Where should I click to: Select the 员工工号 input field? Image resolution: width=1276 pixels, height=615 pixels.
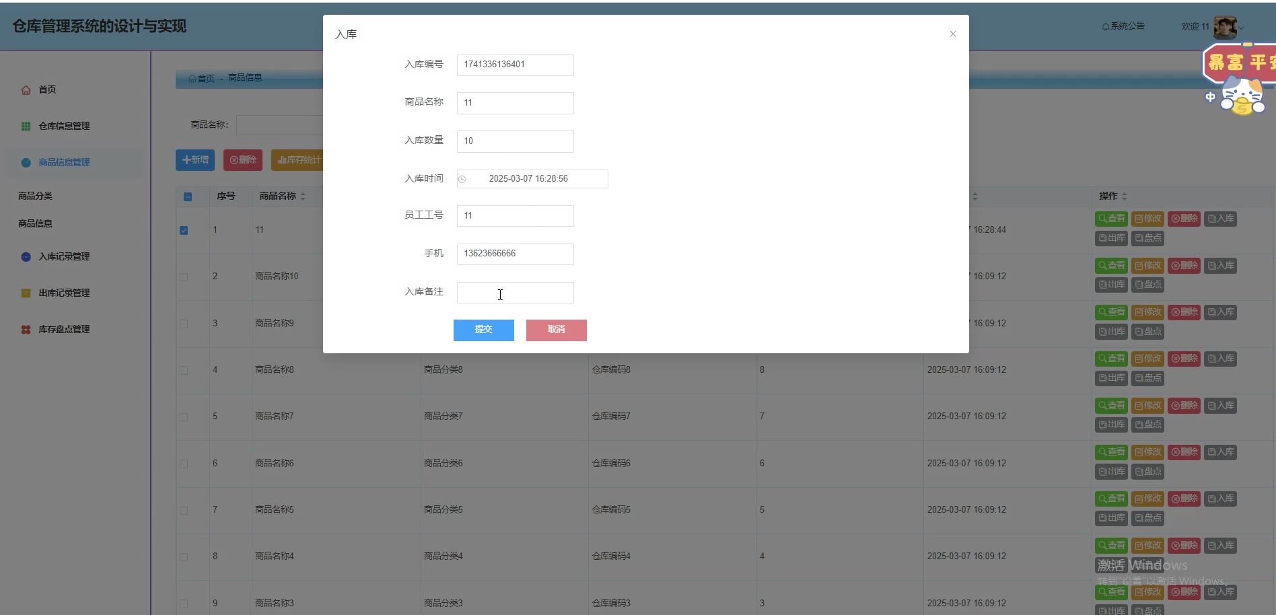[516, 216]
